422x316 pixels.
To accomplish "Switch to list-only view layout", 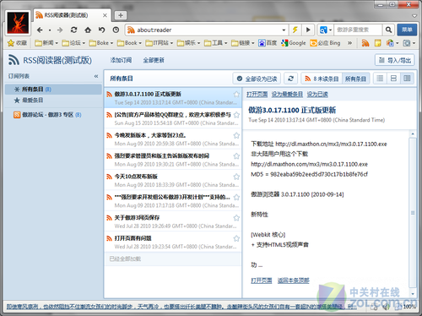I will [x=380, y=79].
